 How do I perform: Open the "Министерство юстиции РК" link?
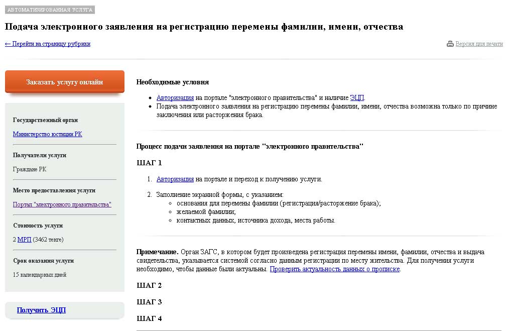tap(47, 134)
